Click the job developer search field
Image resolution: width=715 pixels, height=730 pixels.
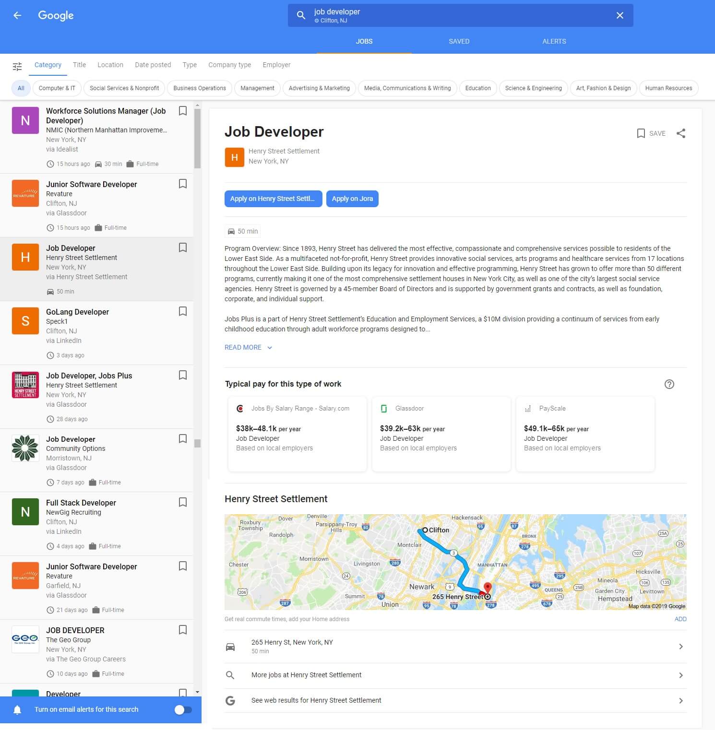point(460,15)
